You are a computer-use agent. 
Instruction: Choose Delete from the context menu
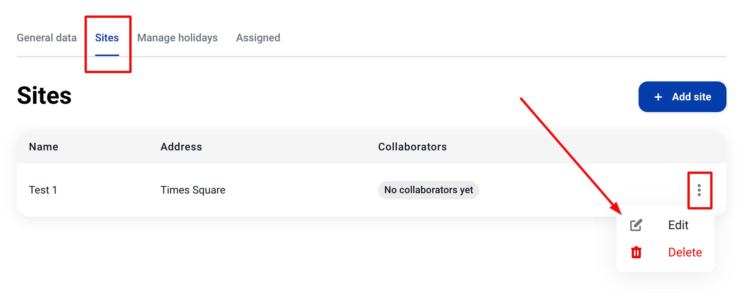[x=685, y=252]
